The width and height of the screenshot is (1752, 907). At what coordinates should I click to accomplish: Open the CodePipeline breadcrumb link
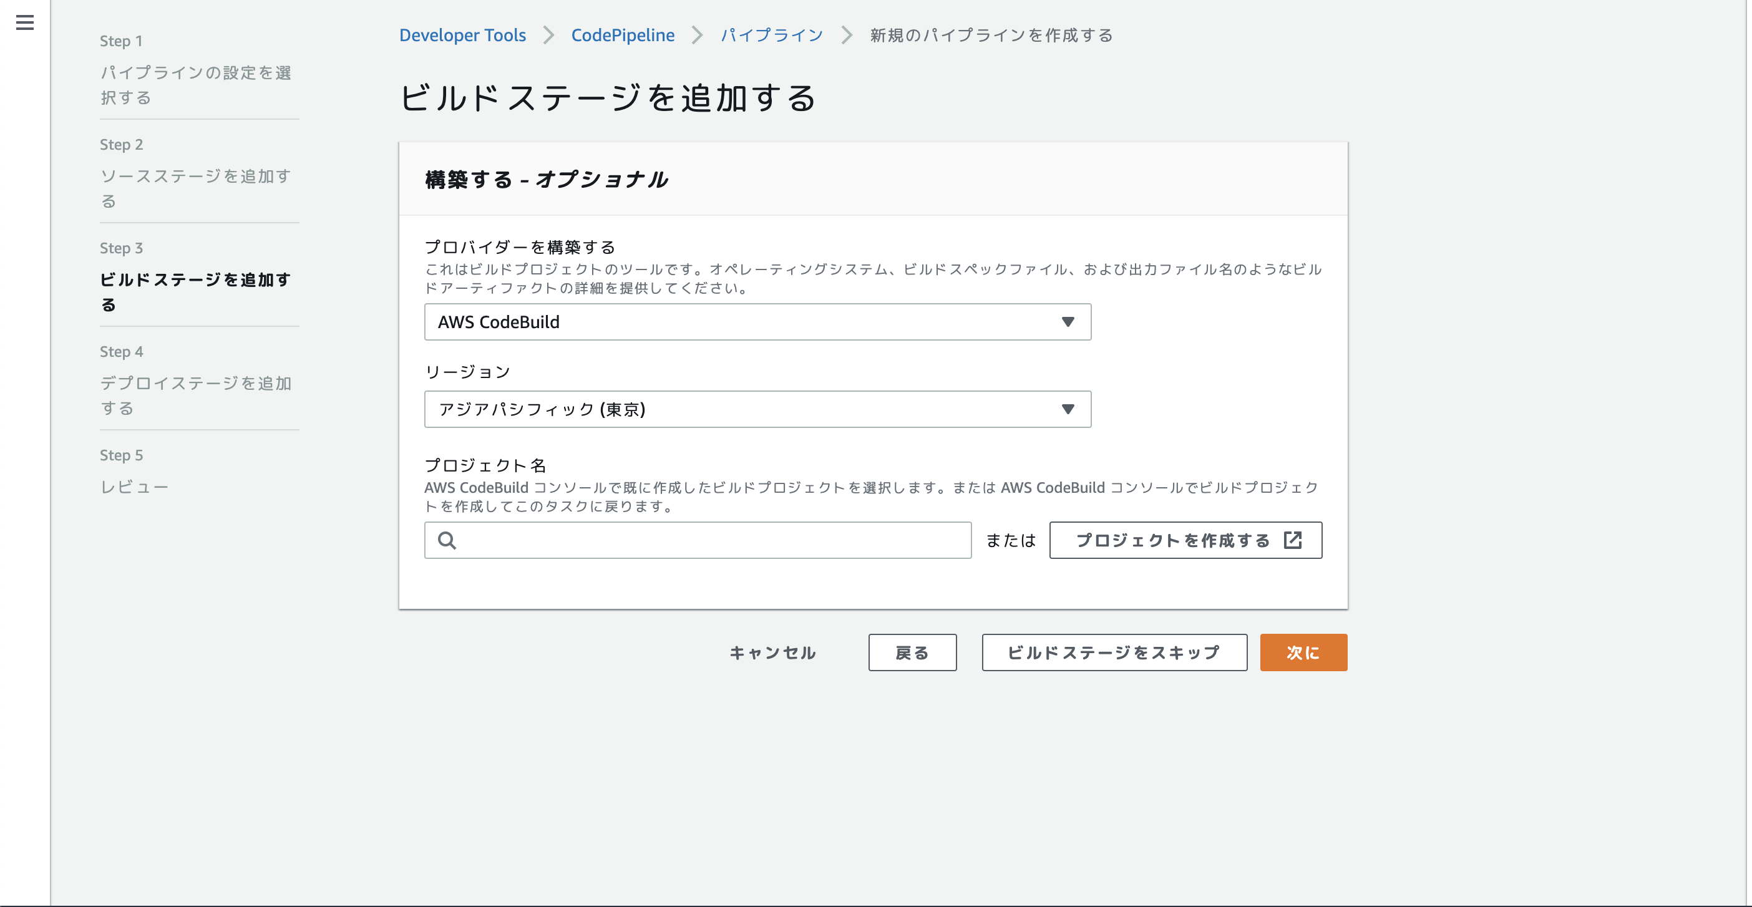coord(623,35)
